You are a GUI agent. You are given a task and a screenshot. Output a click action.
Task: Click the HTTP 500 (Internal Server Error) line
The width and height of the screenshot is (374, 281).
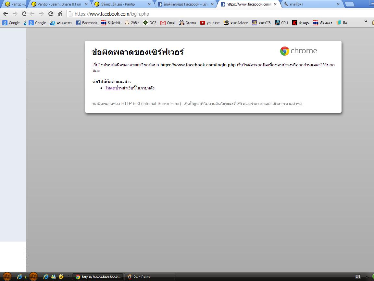pyautogui.click(x=197, y=104)
